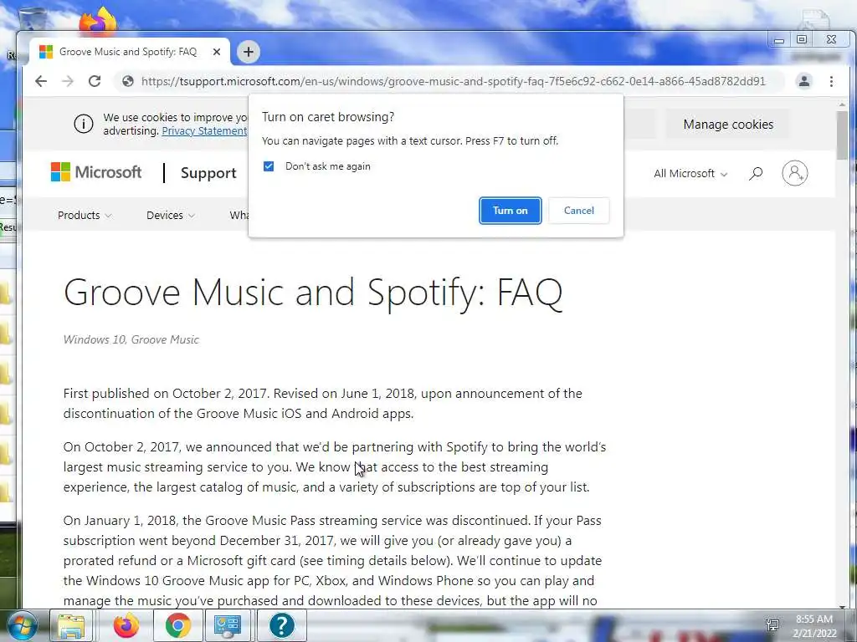Click the scrollbar down arrow
Screen dimensions: 857x642
[842, 605]
